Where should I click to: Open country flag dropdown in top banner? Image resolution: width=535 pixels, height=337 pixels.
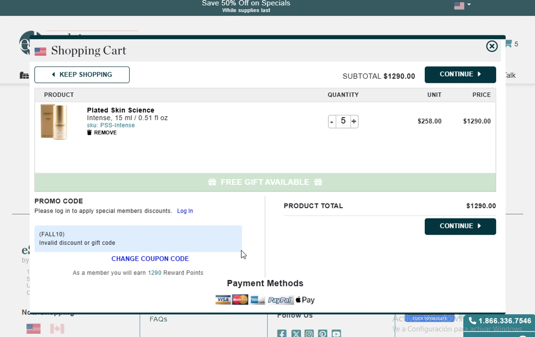tap(462, 5)
